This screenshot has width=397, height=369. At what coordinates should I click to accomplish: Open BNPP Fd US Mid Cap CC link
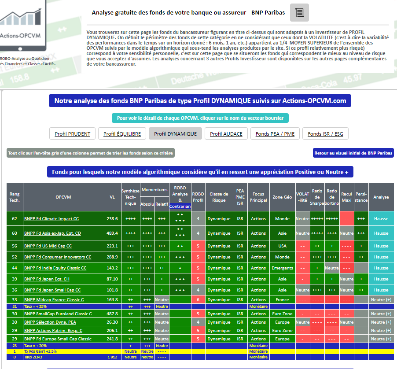pyautogui.click(x=48, y=246)
